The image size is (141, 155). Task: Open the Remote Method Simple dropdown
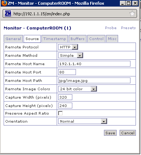click(70, 55)
